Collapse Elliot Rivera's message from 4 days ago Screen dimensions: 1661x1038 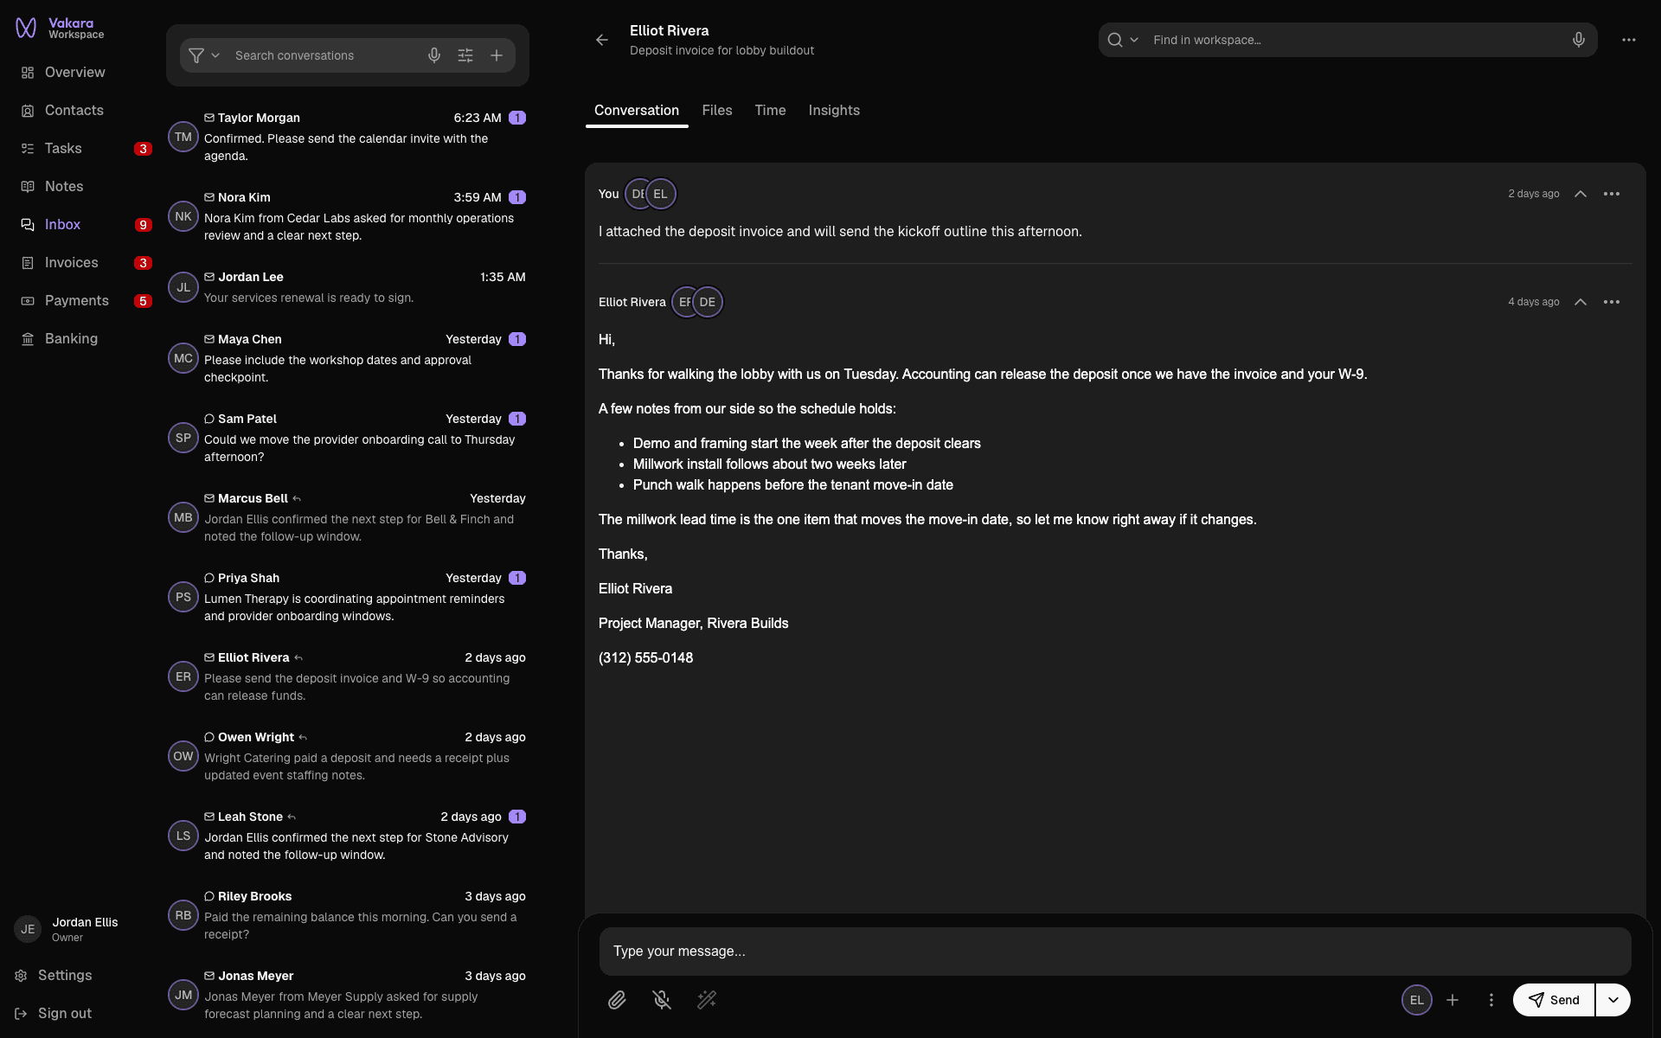[1581, 302]
